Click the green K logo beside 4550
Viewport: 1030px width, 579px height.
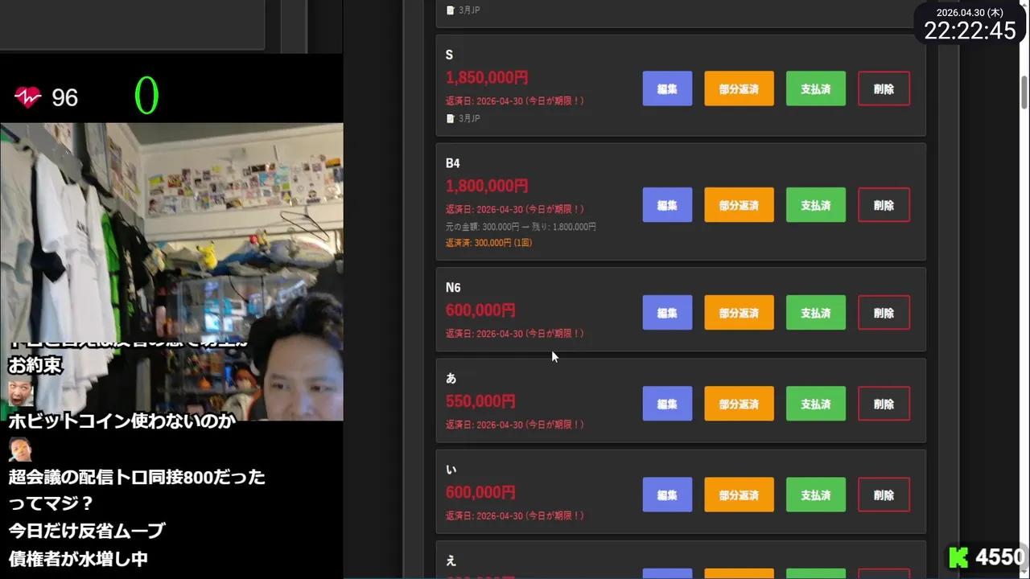coord(958,556)
